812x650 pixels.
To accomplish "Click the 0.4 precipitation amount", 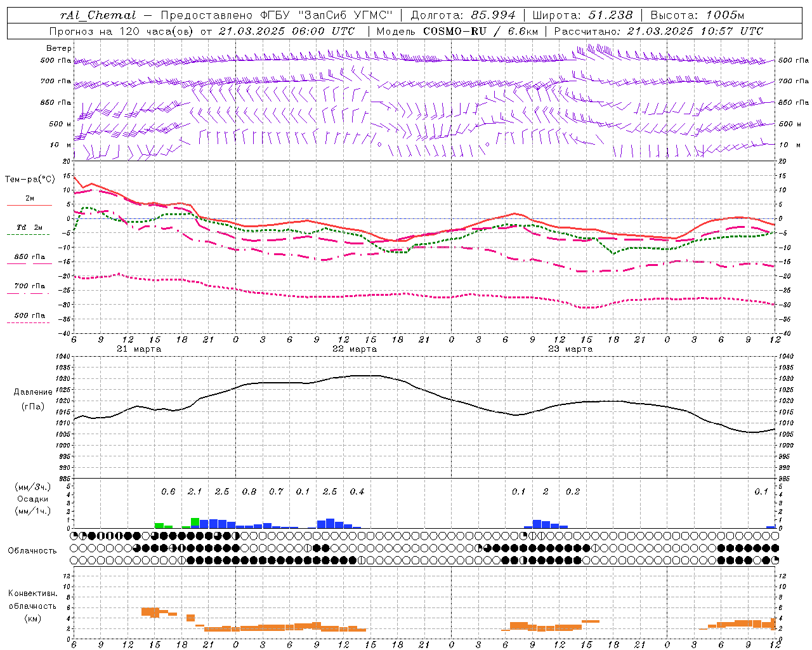I will pos(357,492).
